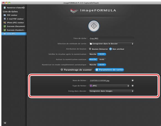Turn off Vérifier le résultat (Arrêt)
Viewport: 161px width, 126px height.
[102, 54]
